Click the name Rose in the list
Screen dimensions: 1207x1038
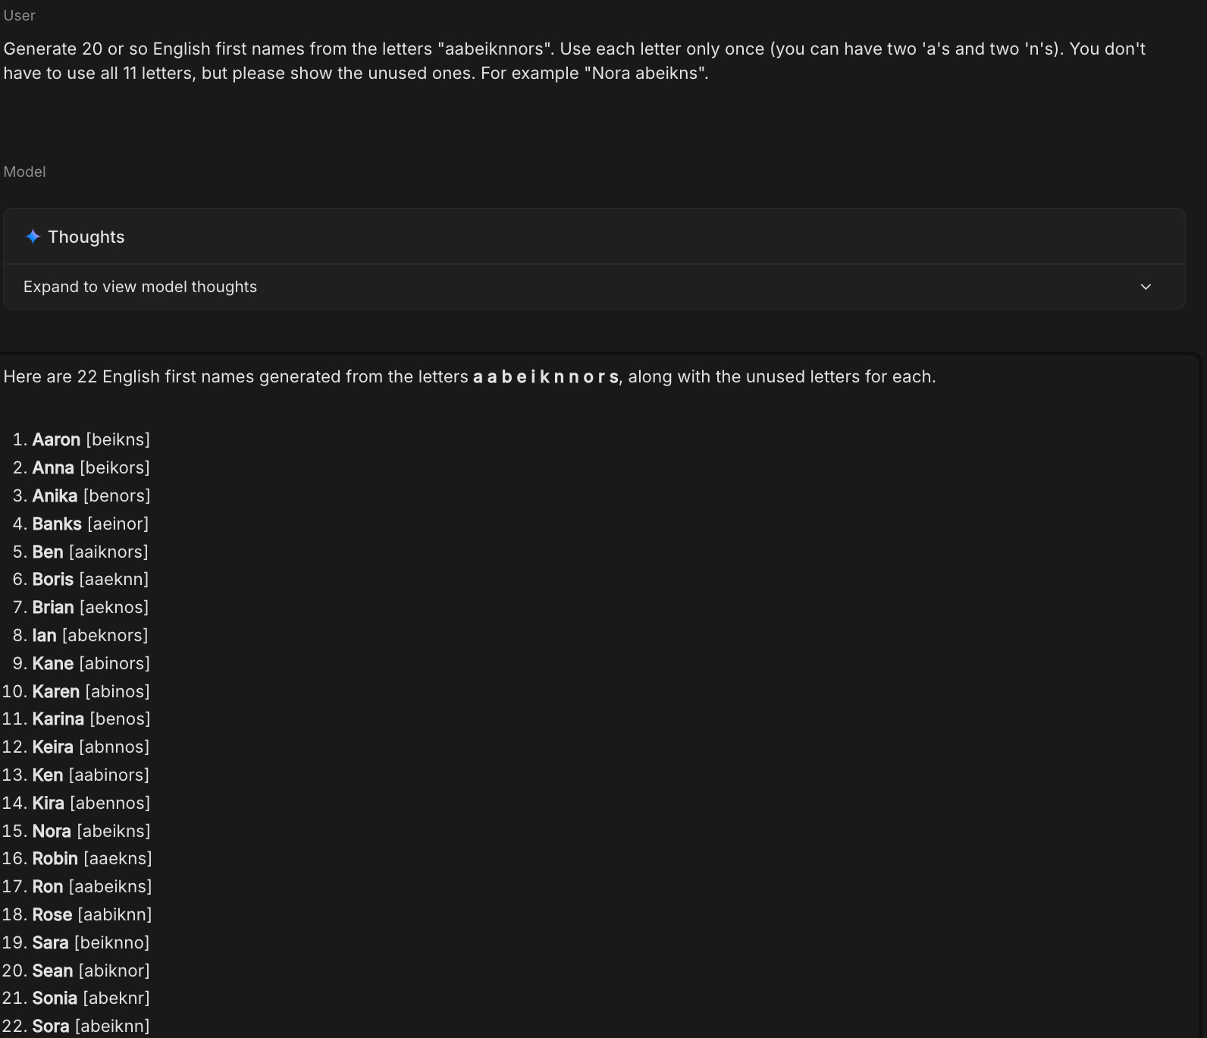pos(52,915)
